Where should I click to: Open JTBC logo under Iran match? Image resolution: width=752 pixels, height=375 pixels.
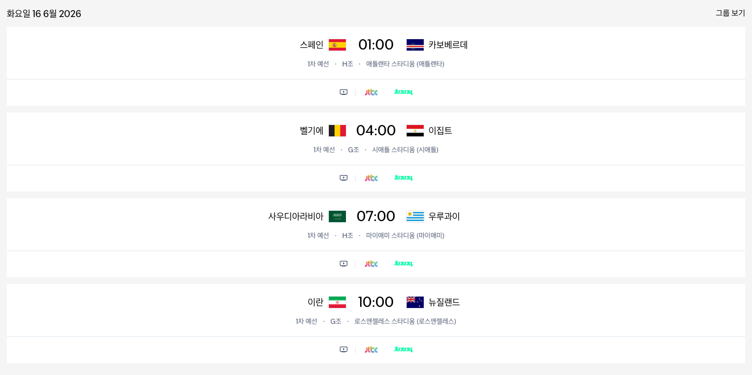point(371,349)
